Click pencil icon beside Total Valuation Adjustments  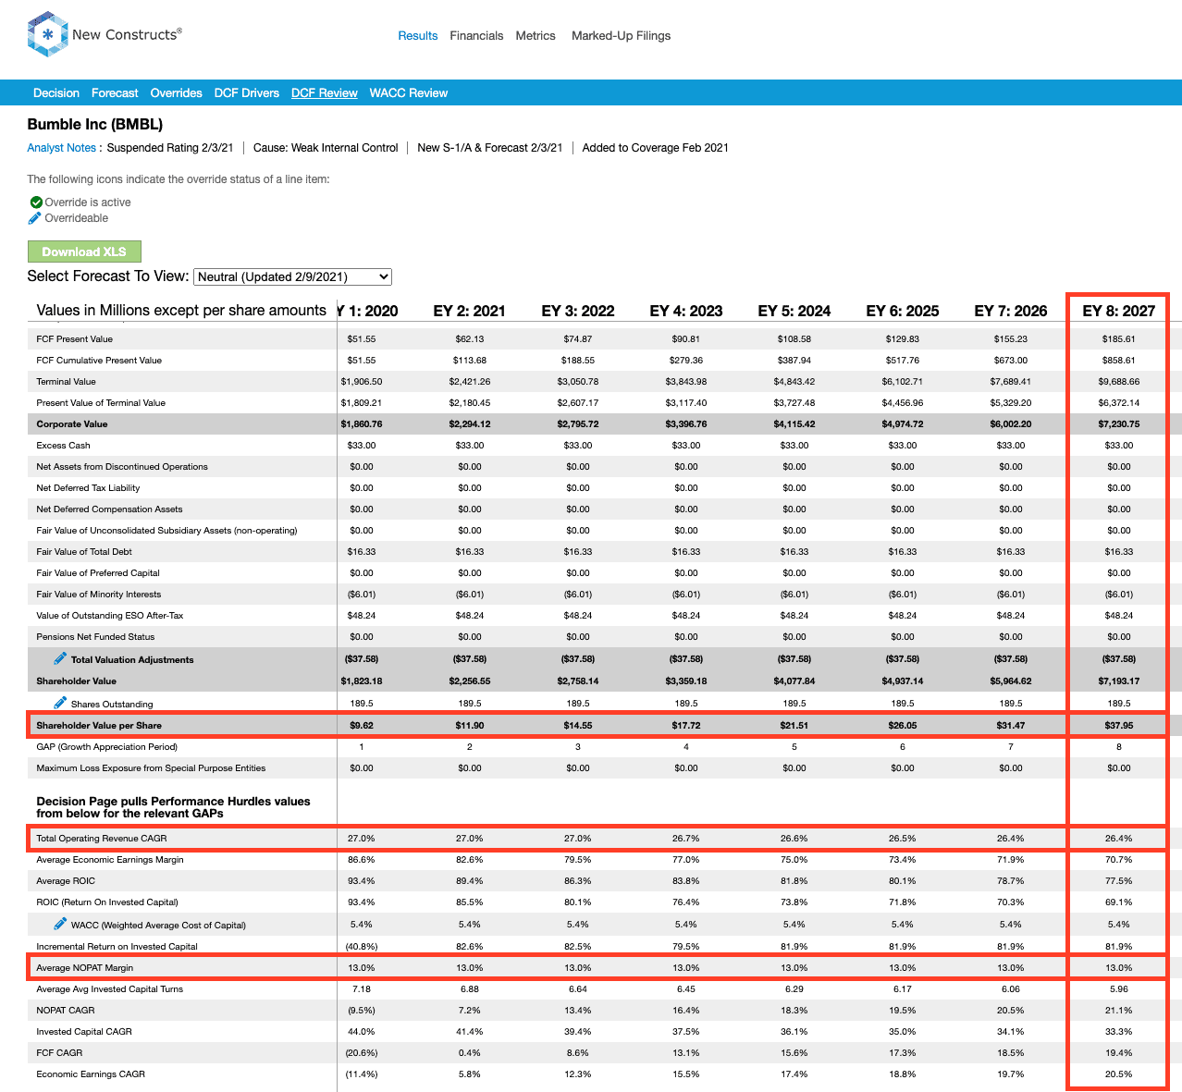point(60,658)
